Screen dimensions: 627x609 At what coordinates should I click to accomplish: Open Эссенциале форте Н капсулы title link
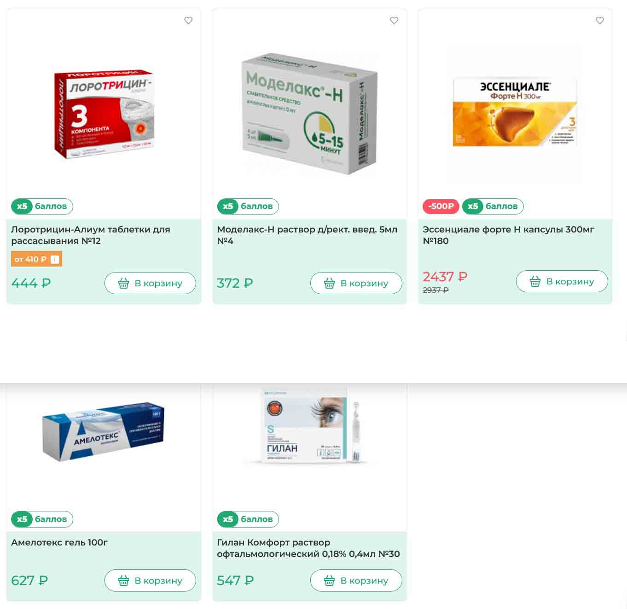[508, 235]
